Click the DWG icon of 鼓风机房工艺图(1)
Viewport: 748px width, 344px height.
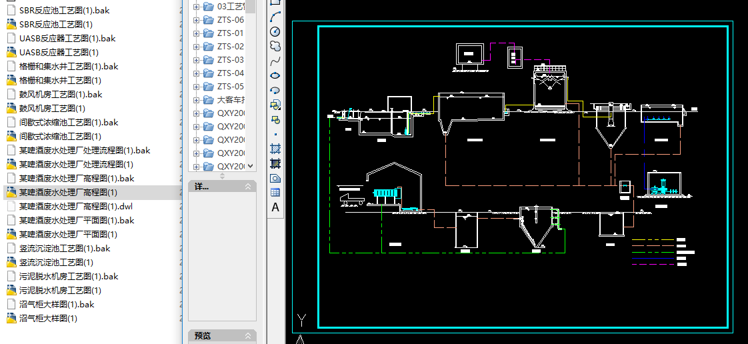(11, 108)
